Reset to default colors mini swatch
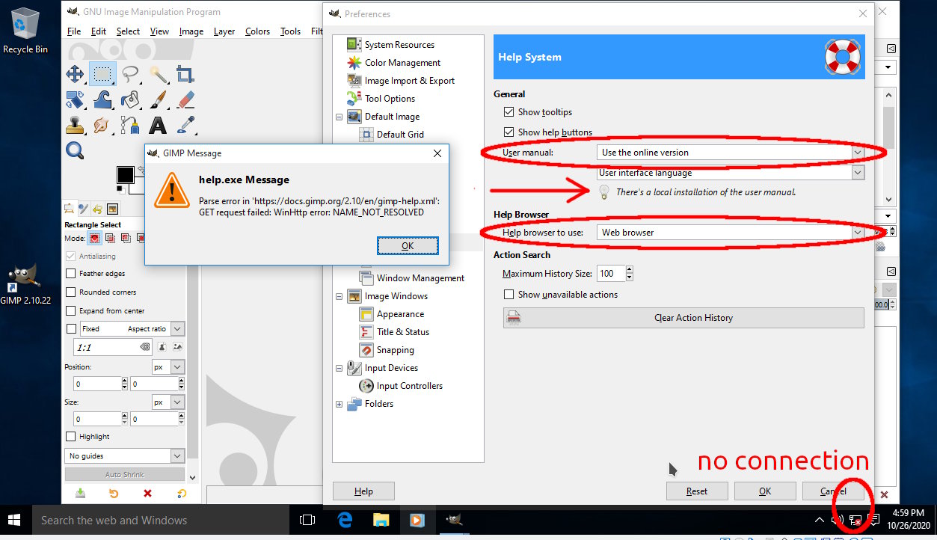 [x=120, y=188]
